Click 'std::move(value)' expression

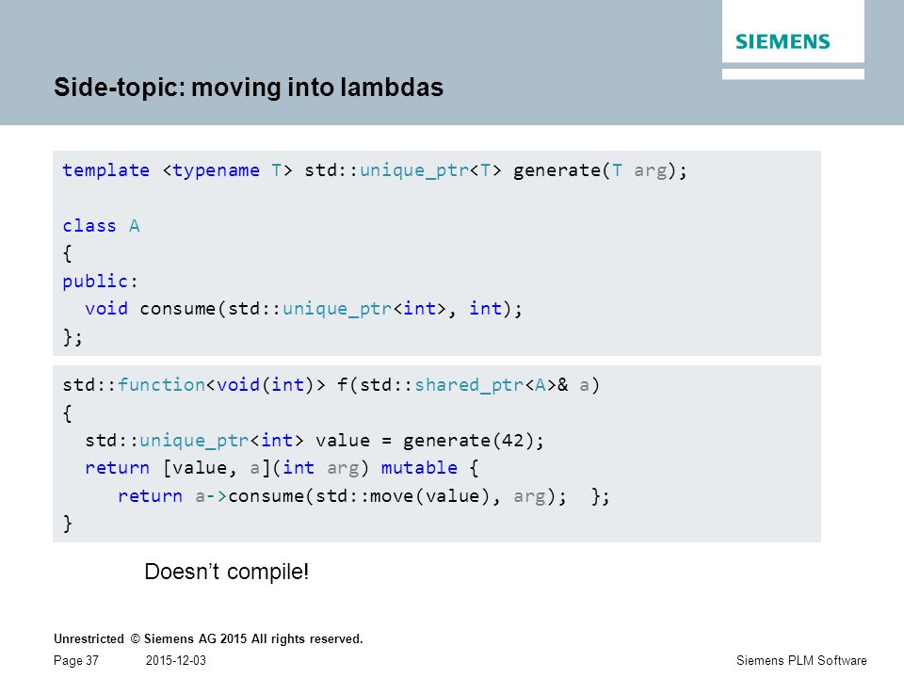tap(402, 496)
